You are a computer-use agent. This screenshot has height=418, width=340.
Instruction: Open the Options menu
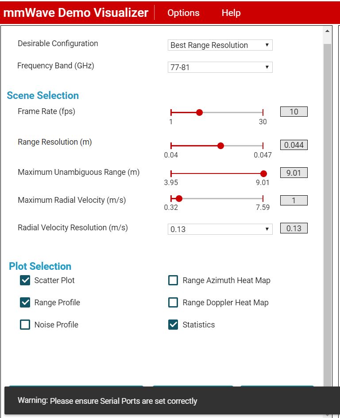pos(183,13)
